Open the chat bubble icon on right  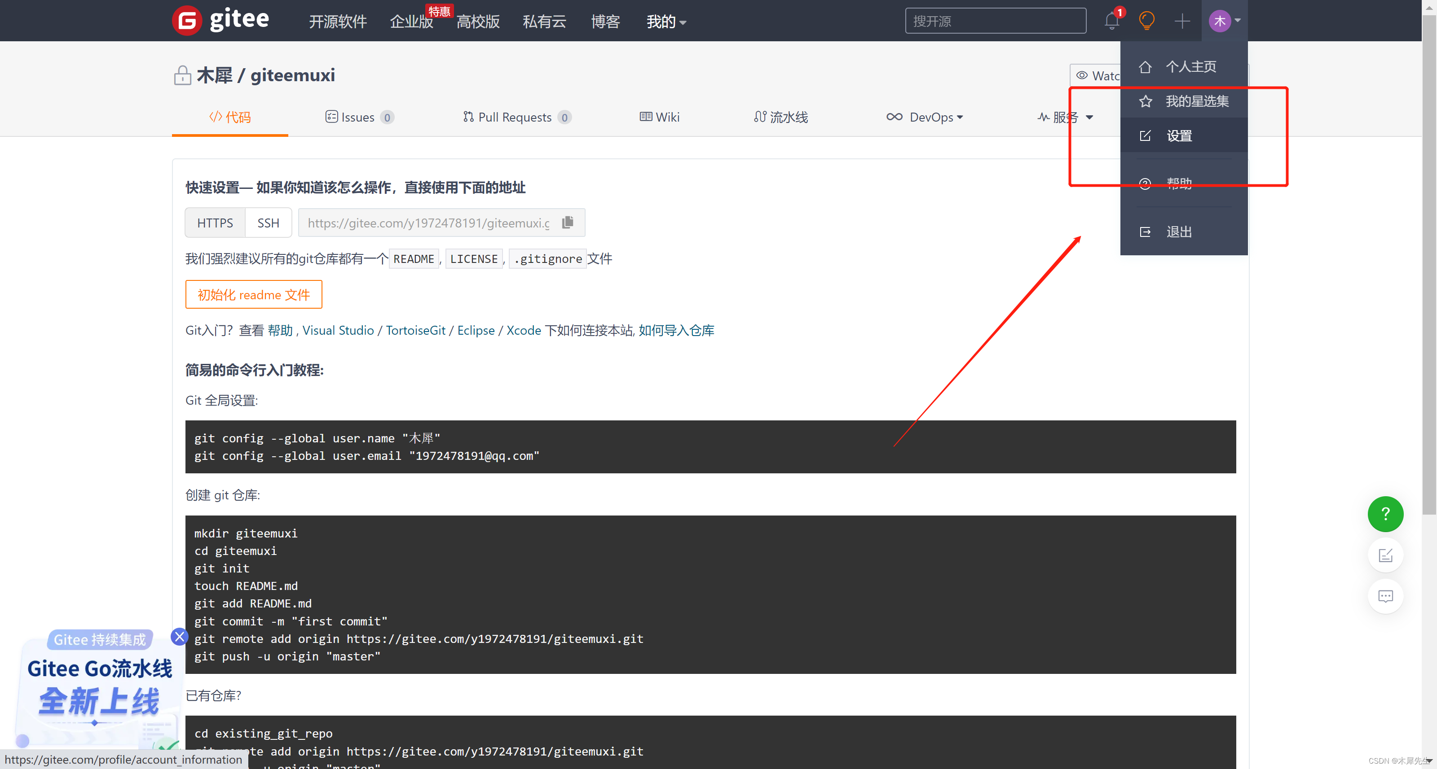(1385, 596)
